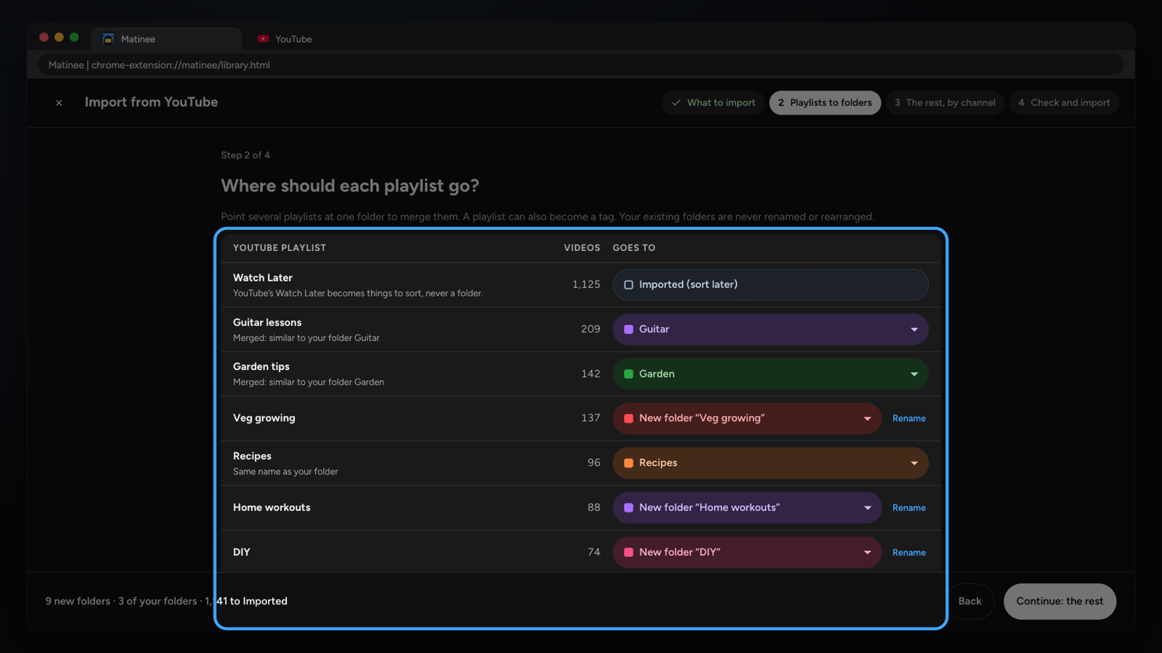Click the Matinee tab favicon

click(108, 39)
